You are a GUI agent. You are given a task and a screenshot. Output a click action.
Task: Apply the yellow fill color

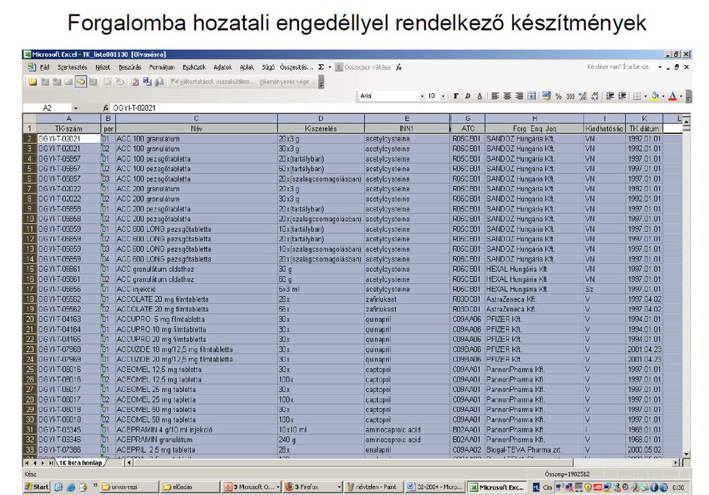[655, 95]
